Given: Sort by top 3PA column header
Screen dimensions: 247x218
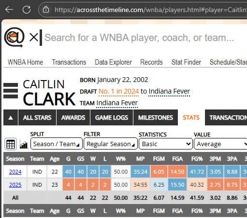Looking at the screenshot, I should [x=232, y=159].
